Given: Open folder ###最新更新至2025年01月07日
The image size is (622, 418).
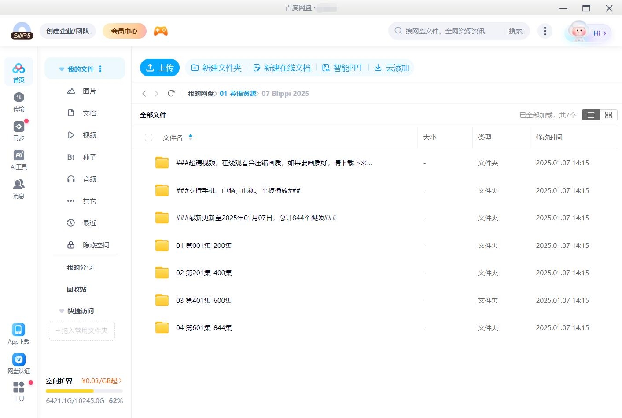Looking at the screenshot, I should click(x=256, y=218).
